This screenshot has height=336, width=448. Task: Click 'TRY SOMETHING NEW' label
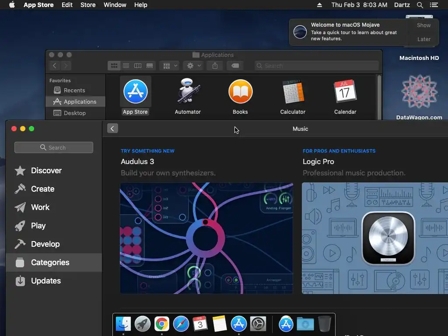coord(147,151)
